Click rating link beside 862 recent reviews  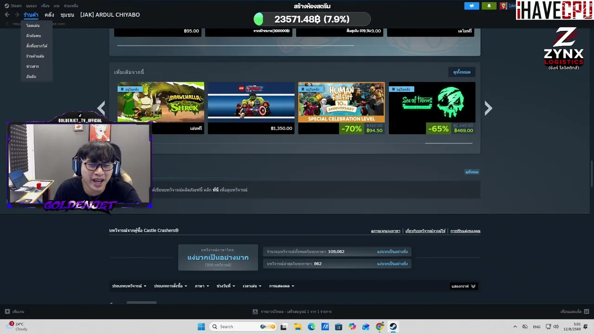pyautogui.click(x=393, y=263)
